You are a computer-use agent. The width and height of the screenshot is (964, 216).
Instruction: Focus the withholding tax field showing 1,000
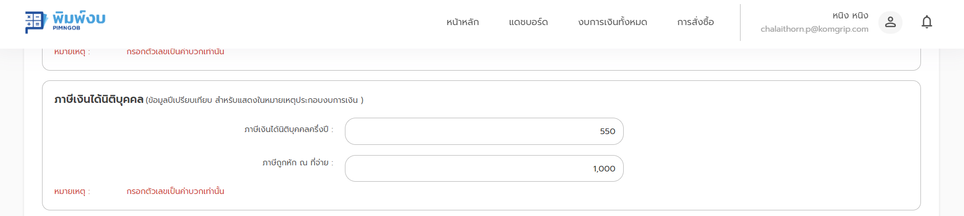tap(484, 168)
